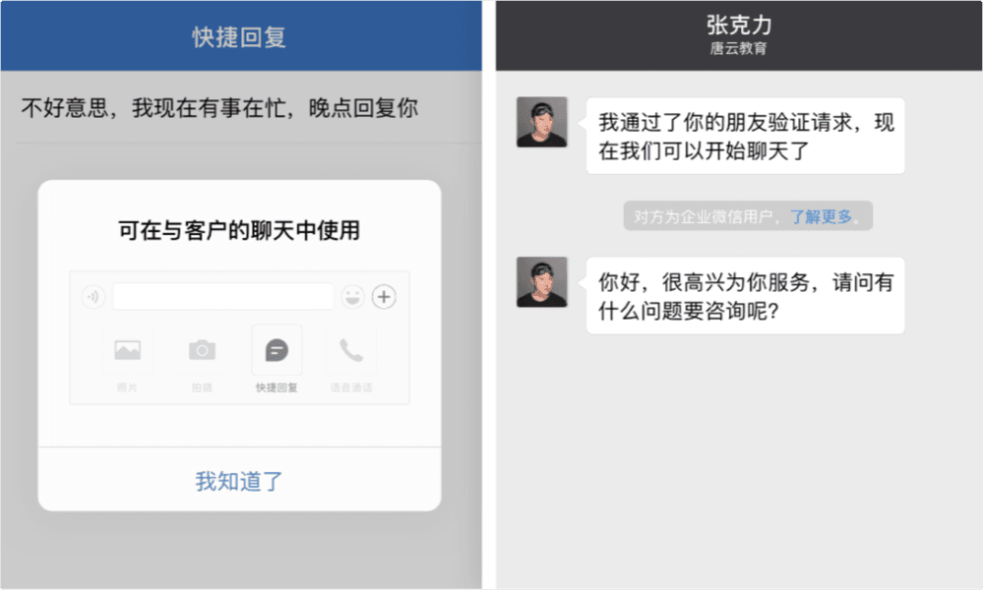Tap the voice input microphone icon
Screen dimensions: 983x590
tap(92, 296)
